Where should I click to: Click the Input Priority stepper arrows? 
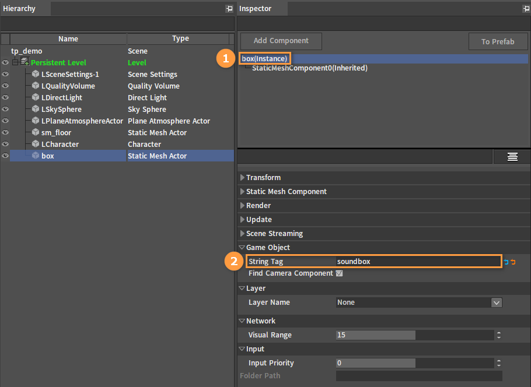[x=498, y=363]
